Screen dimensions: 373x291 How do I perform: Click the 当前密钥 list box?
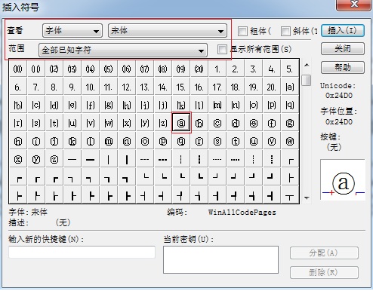(220, 259)
